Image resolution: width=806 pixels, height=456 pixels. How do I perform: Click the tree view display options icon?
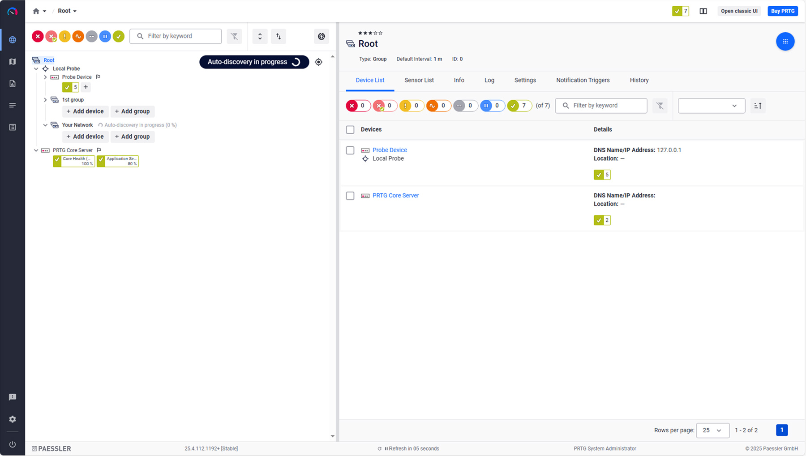(x=322, y=36)
